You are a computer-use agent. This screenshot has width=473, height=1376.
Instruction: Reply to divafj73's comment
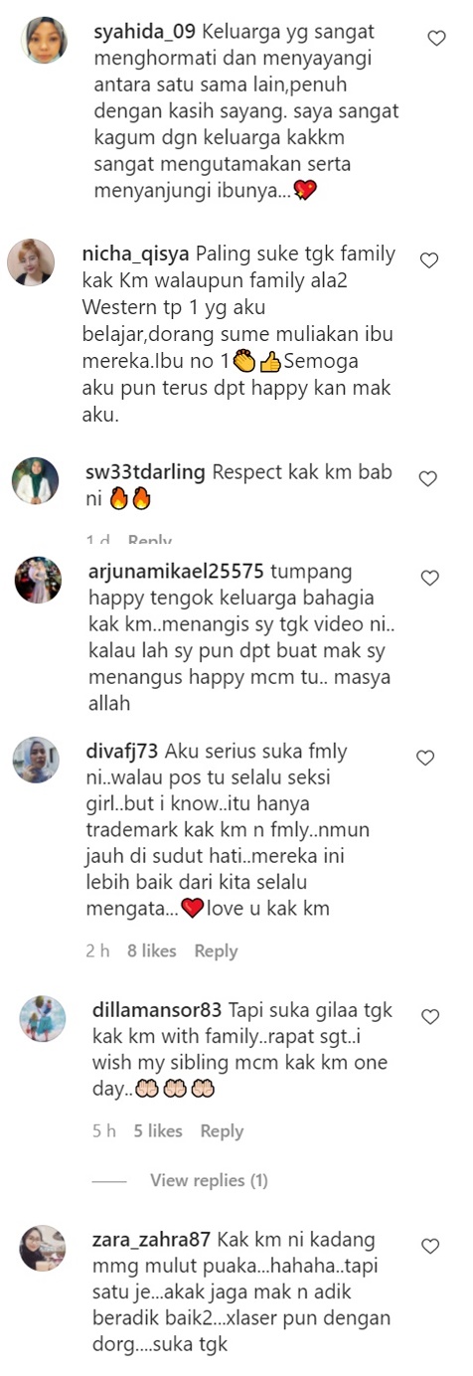coord(216,950)
